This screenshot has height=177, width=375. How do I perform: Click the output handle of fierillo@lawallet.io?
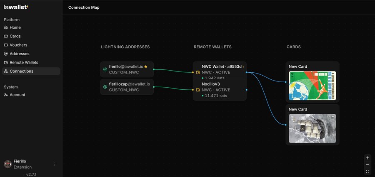pos(154,69)
